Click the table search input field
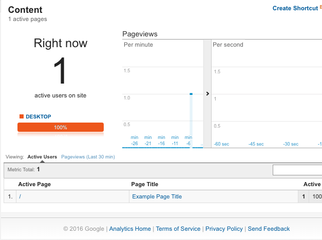Image resolution: width=322 pixels, height=240 pixels. pos(297,170)
